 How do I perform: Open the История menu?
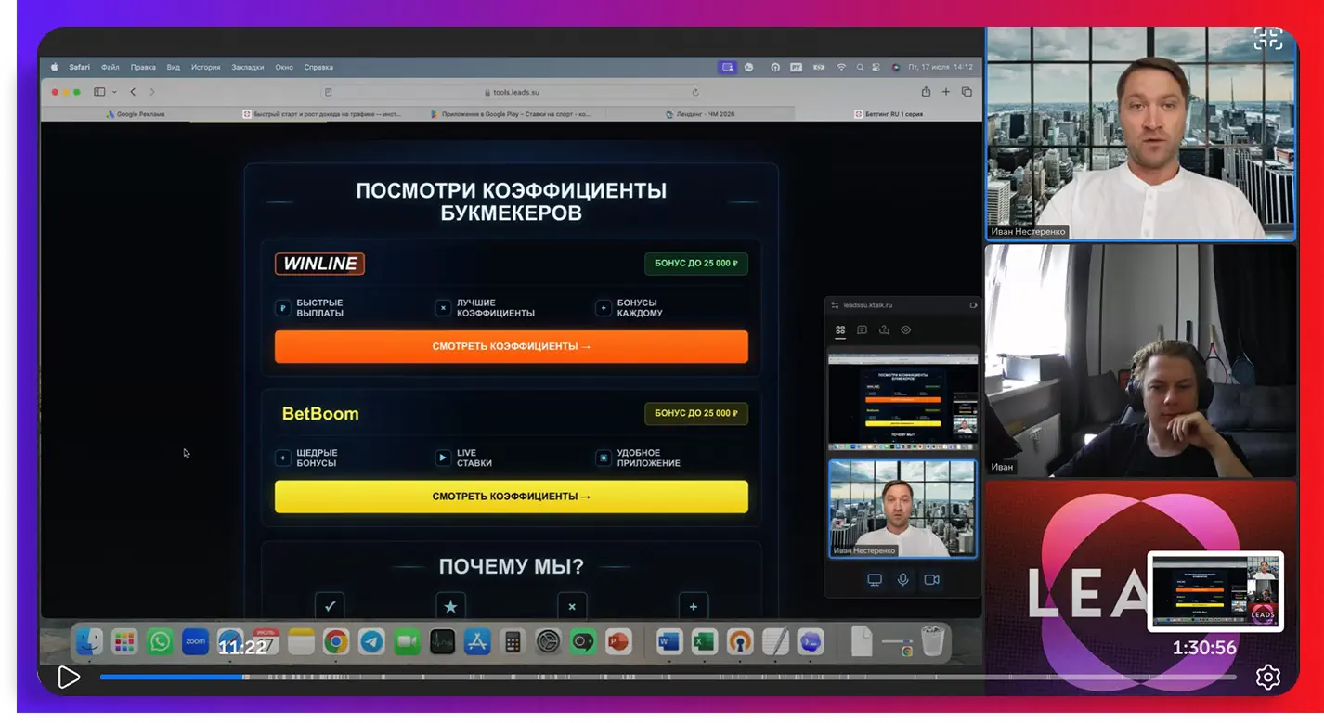point(206,67)
